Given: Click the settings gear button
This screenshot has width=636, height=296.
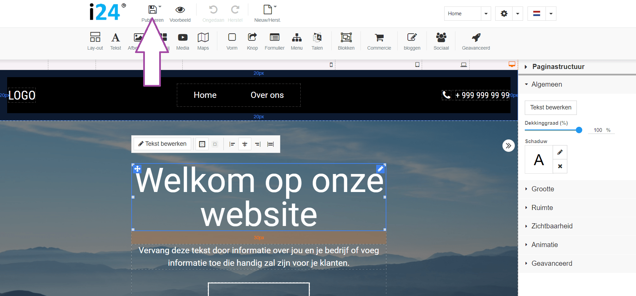Looking at the screenshot, I should (504, 14).
